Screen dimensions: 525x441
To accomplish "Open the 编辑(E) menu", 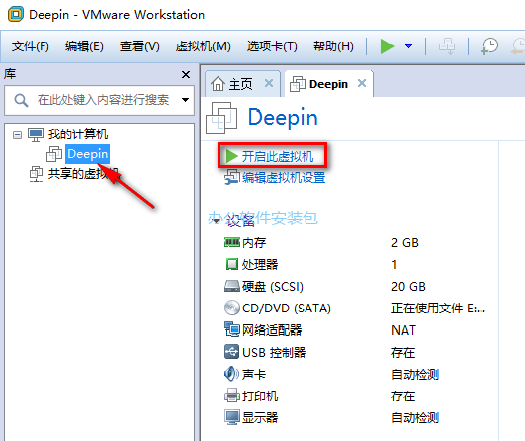I will tap(84, 46).
